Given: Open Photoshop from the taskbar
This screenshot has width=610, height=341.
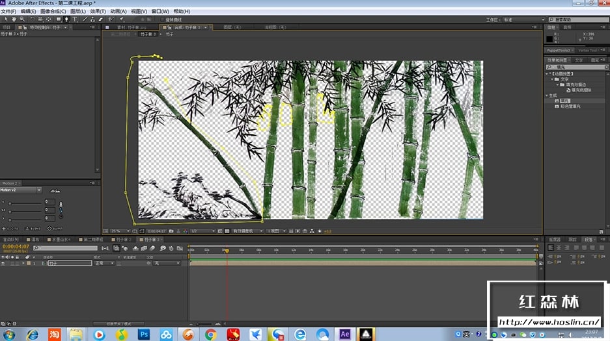Looking at the screenshot, I should tap(144, 334).
